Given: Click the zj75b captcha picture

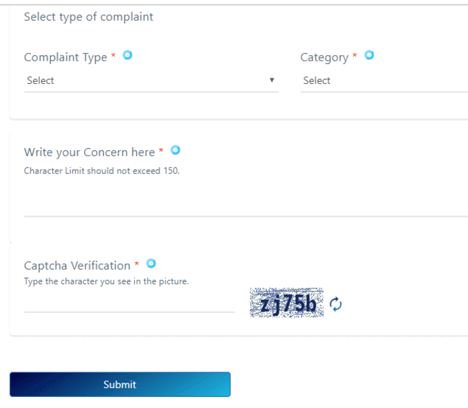Looking at the screenshot, I should point(286,303).
